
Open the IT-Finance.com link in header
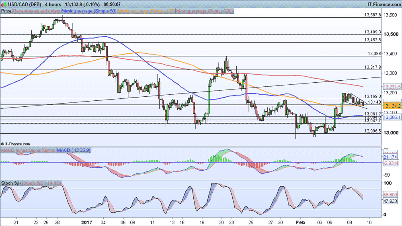point(384,4)
